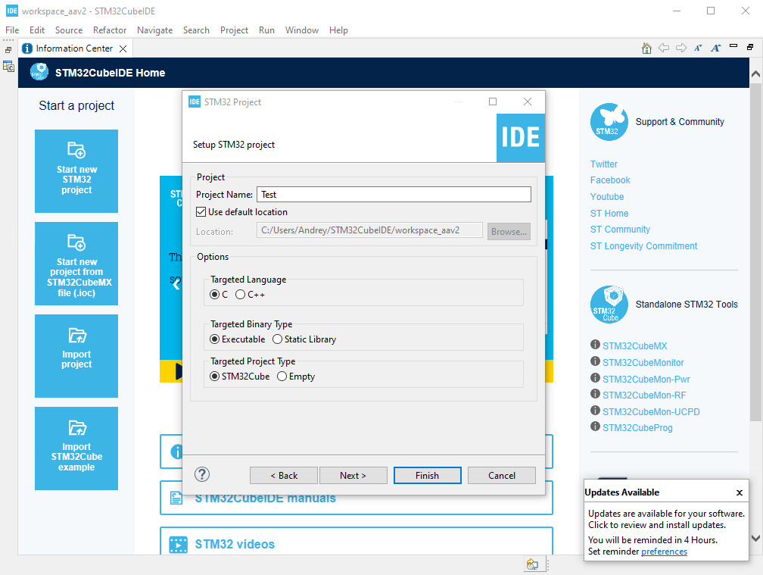Viewport: 763px width, 575px height.
Task: Select STM32Cube project type
Action: pyautogui.click(x=215, y=377)
